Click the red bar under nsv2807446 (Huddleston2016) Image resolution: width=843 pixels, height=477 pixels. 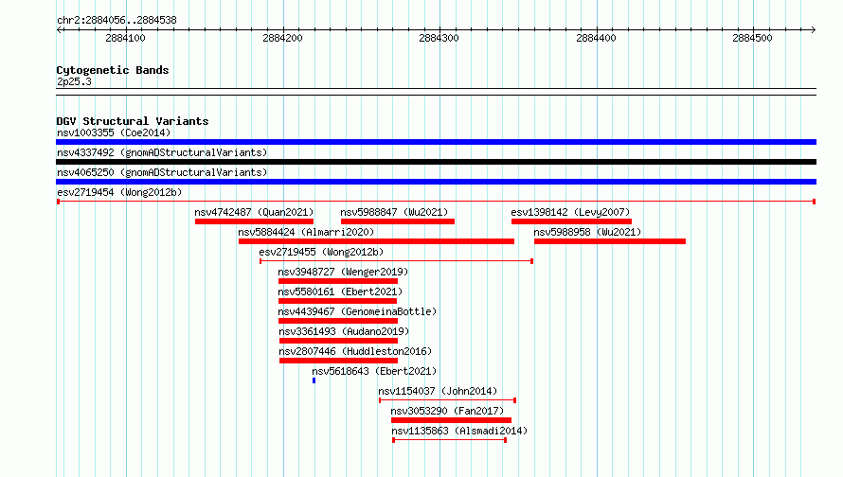[339, 361]
